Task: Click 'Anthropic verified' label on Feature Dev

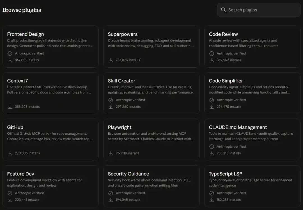Action: click(29, 193)
